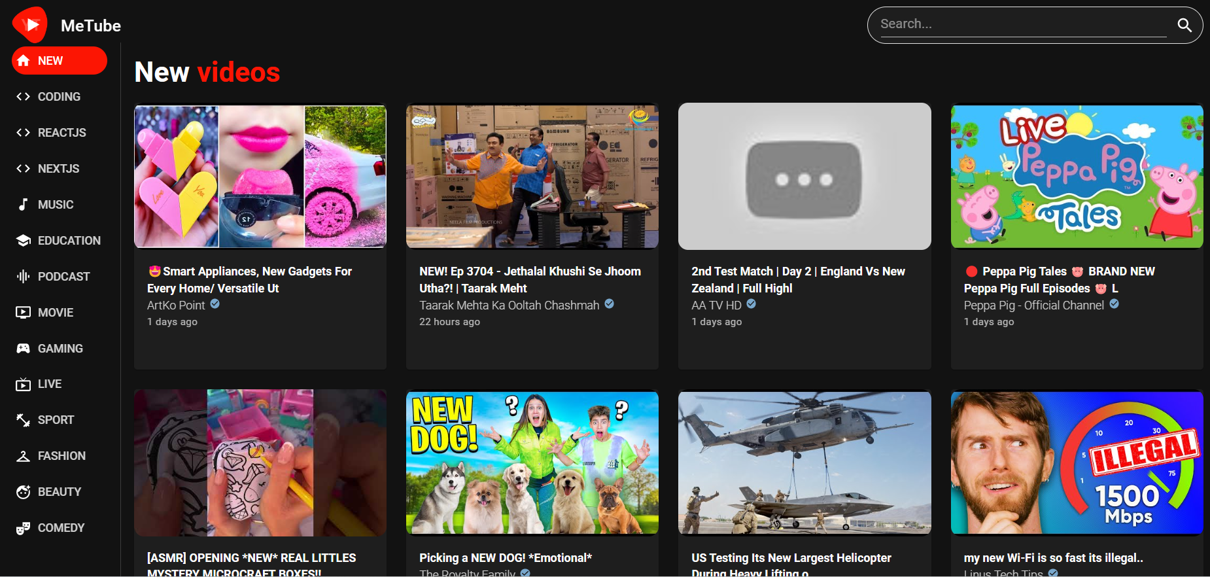Play the helicopter lifting jet thumbnail

[x=804, y=463]
